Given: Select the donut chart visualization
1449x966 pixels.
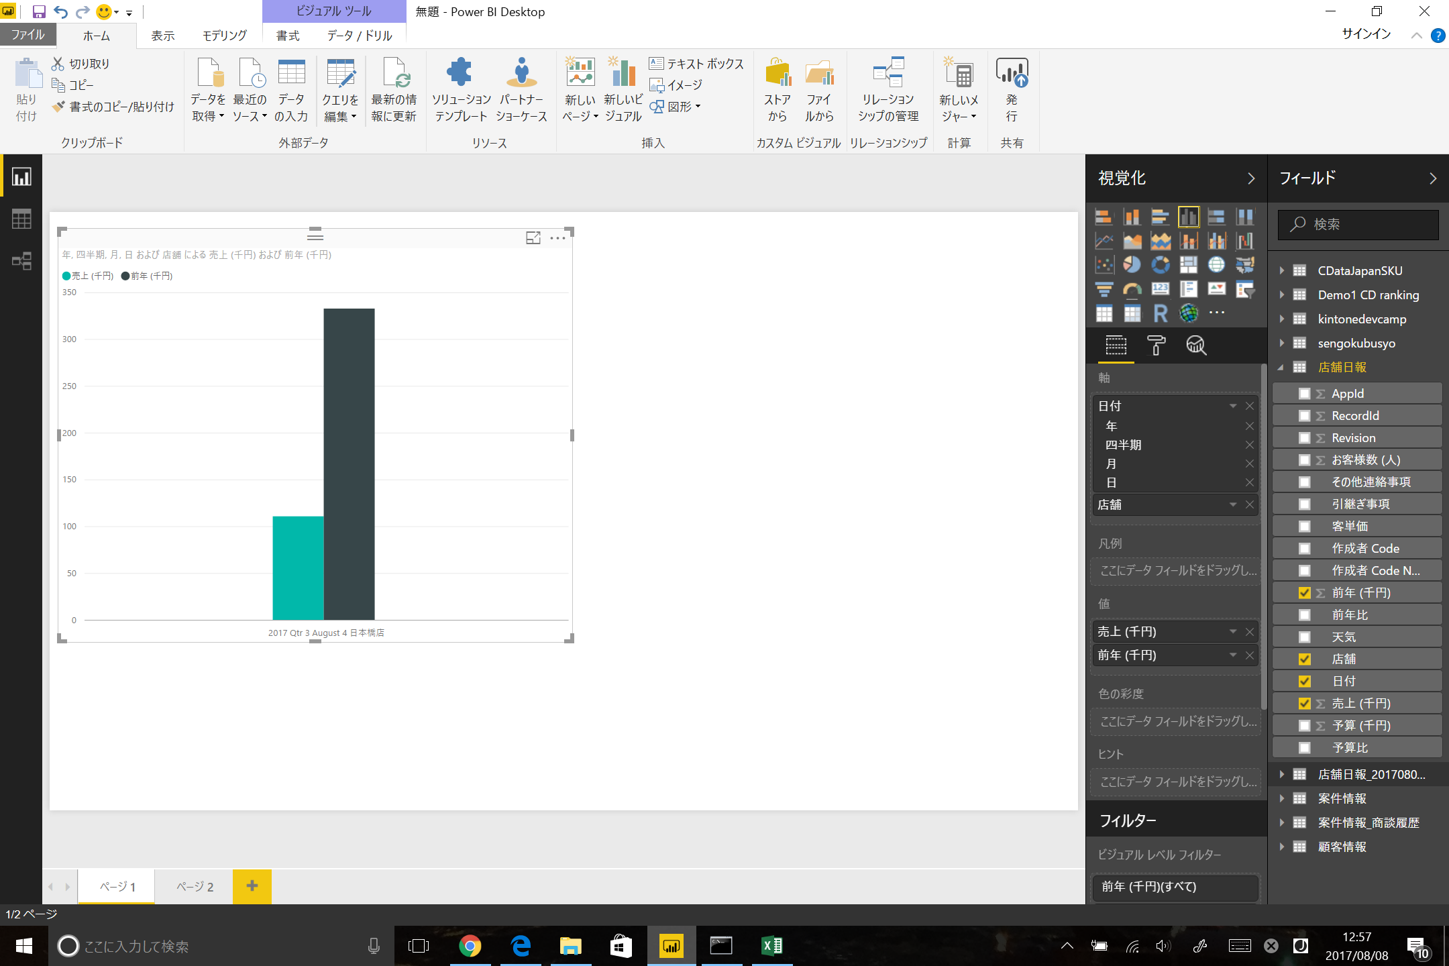Looking at the screenshot, I should (1161, 266).
